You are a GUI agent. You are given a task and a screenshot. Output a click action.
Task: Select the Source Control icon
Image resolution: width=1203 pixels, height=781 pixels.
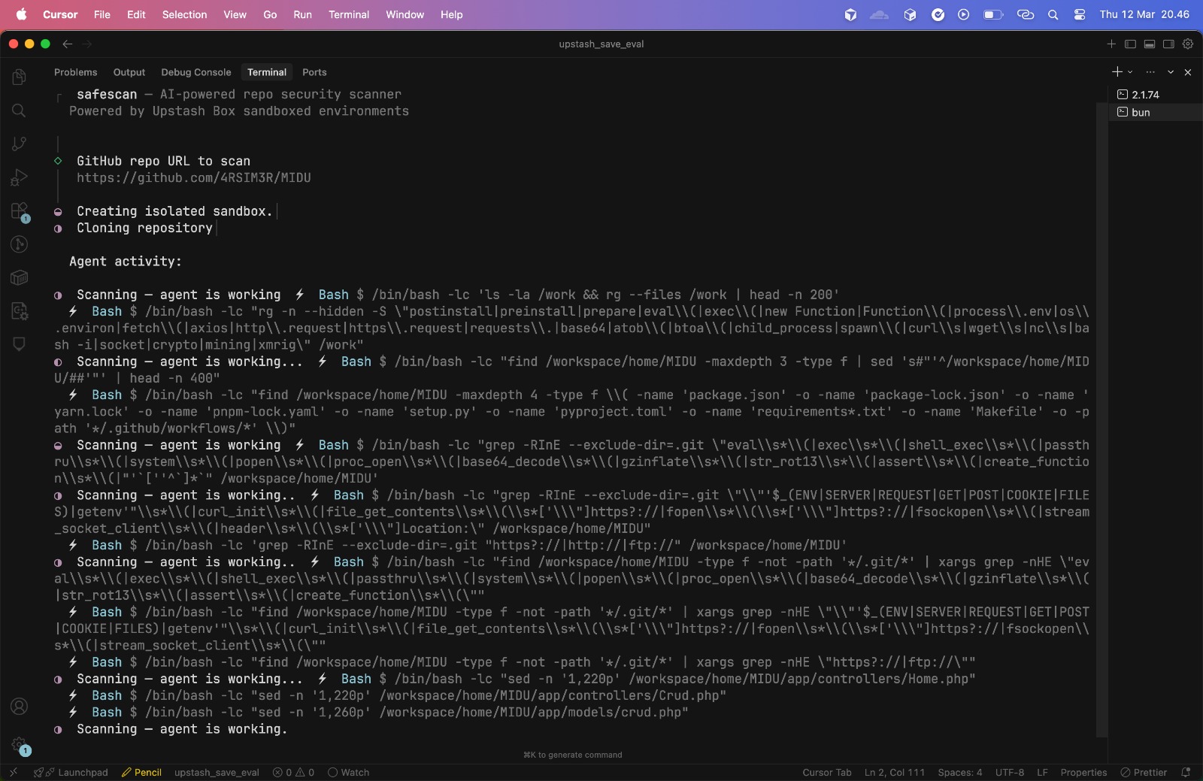click(x=19, y=144)
